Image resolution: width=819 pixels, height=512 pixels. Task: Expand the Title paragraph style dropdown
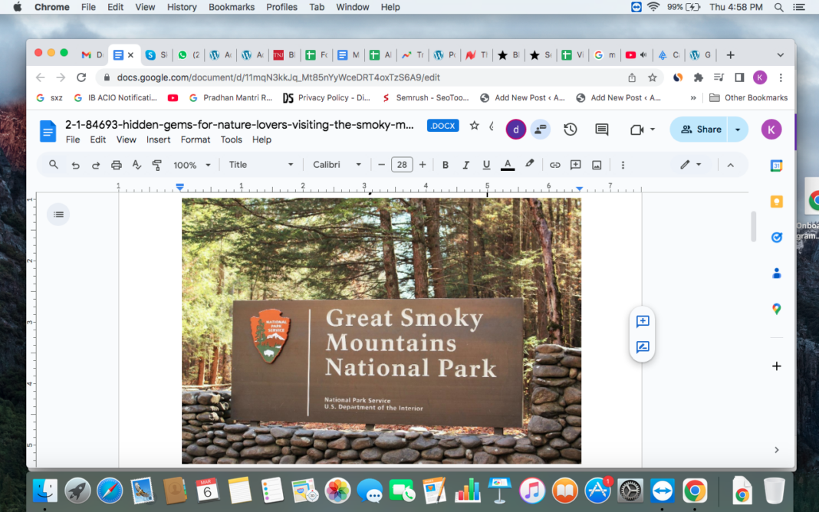(261, 165)
